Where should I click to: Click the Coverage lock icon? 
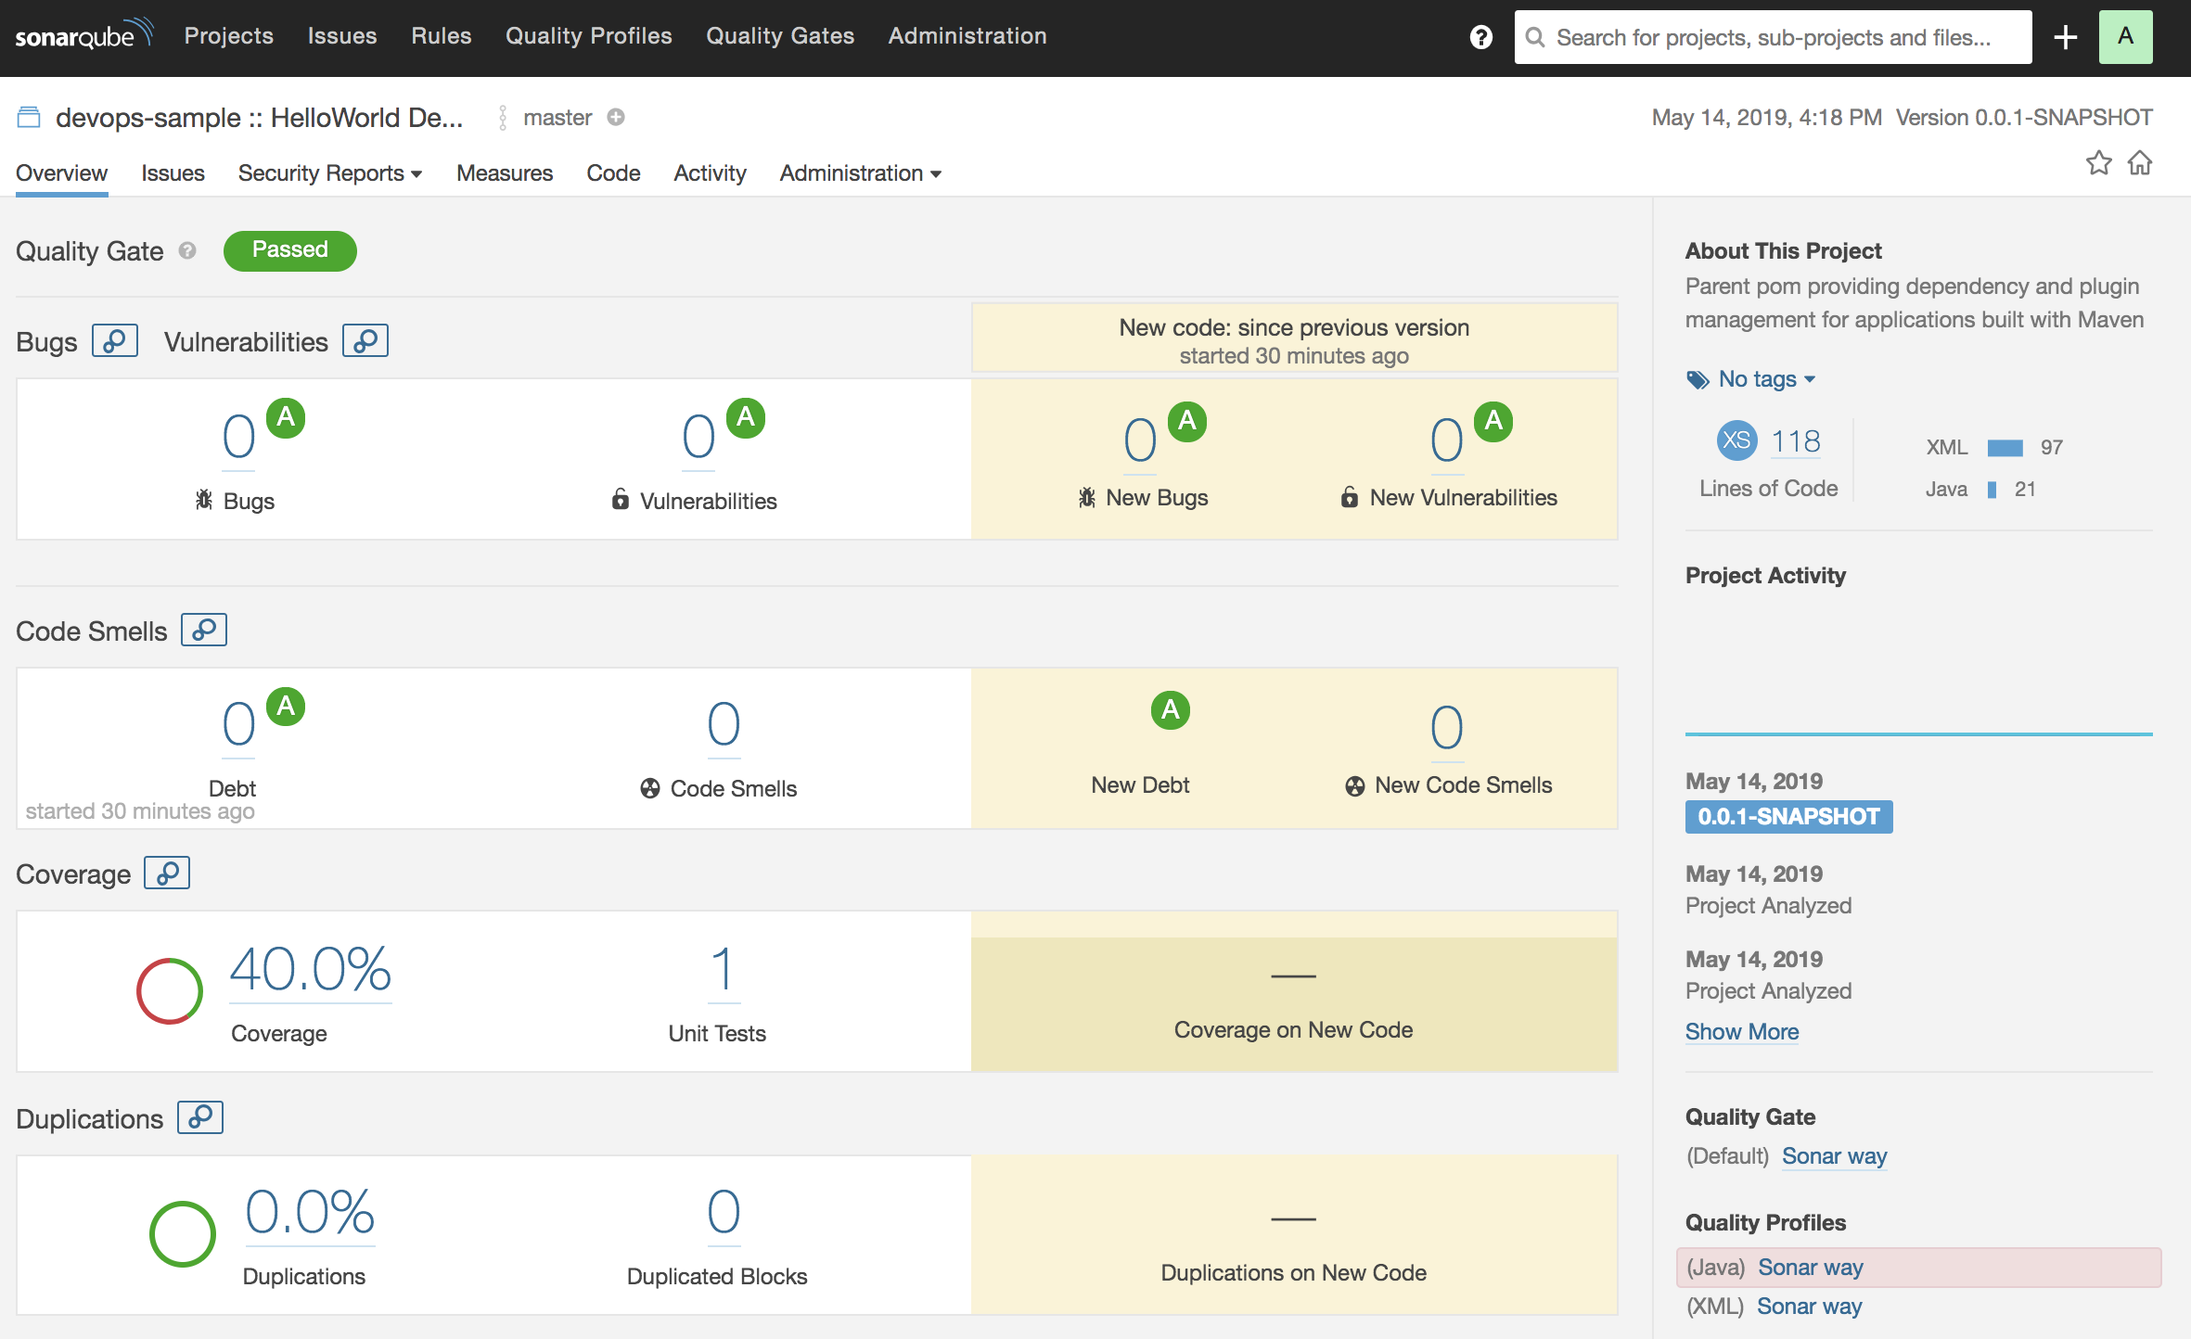coord(166,874)
